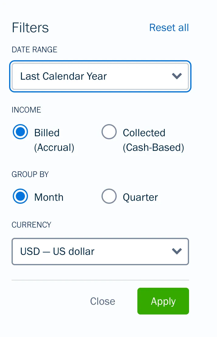Select the Billed (Accrual) radio button
The height and width of the screenshot is (337, 217).
[x=20, y=132]
